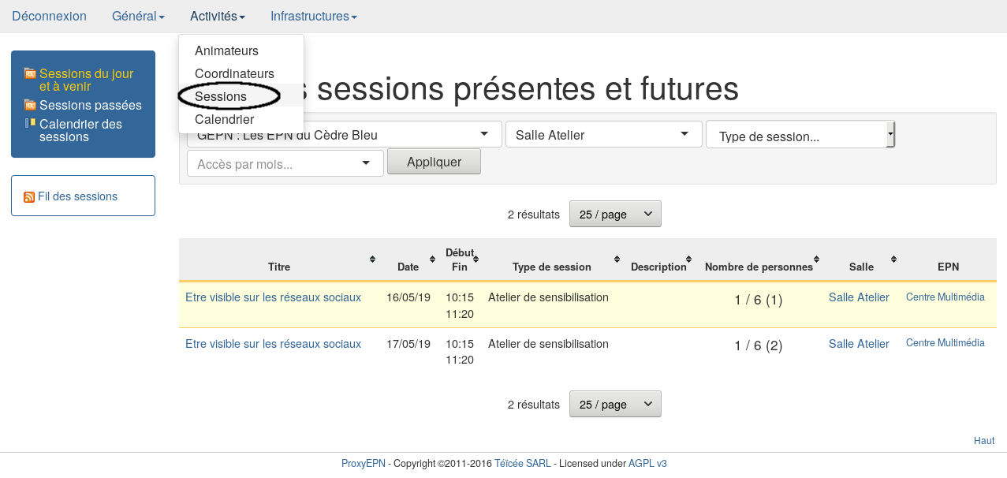This screenshot has height=478, width=1007.
Task: Sort table by Salle column arrows
Action: [893, 260]
